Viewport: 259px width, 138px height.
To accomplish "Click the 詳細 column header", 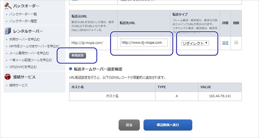I will point(225,23).
